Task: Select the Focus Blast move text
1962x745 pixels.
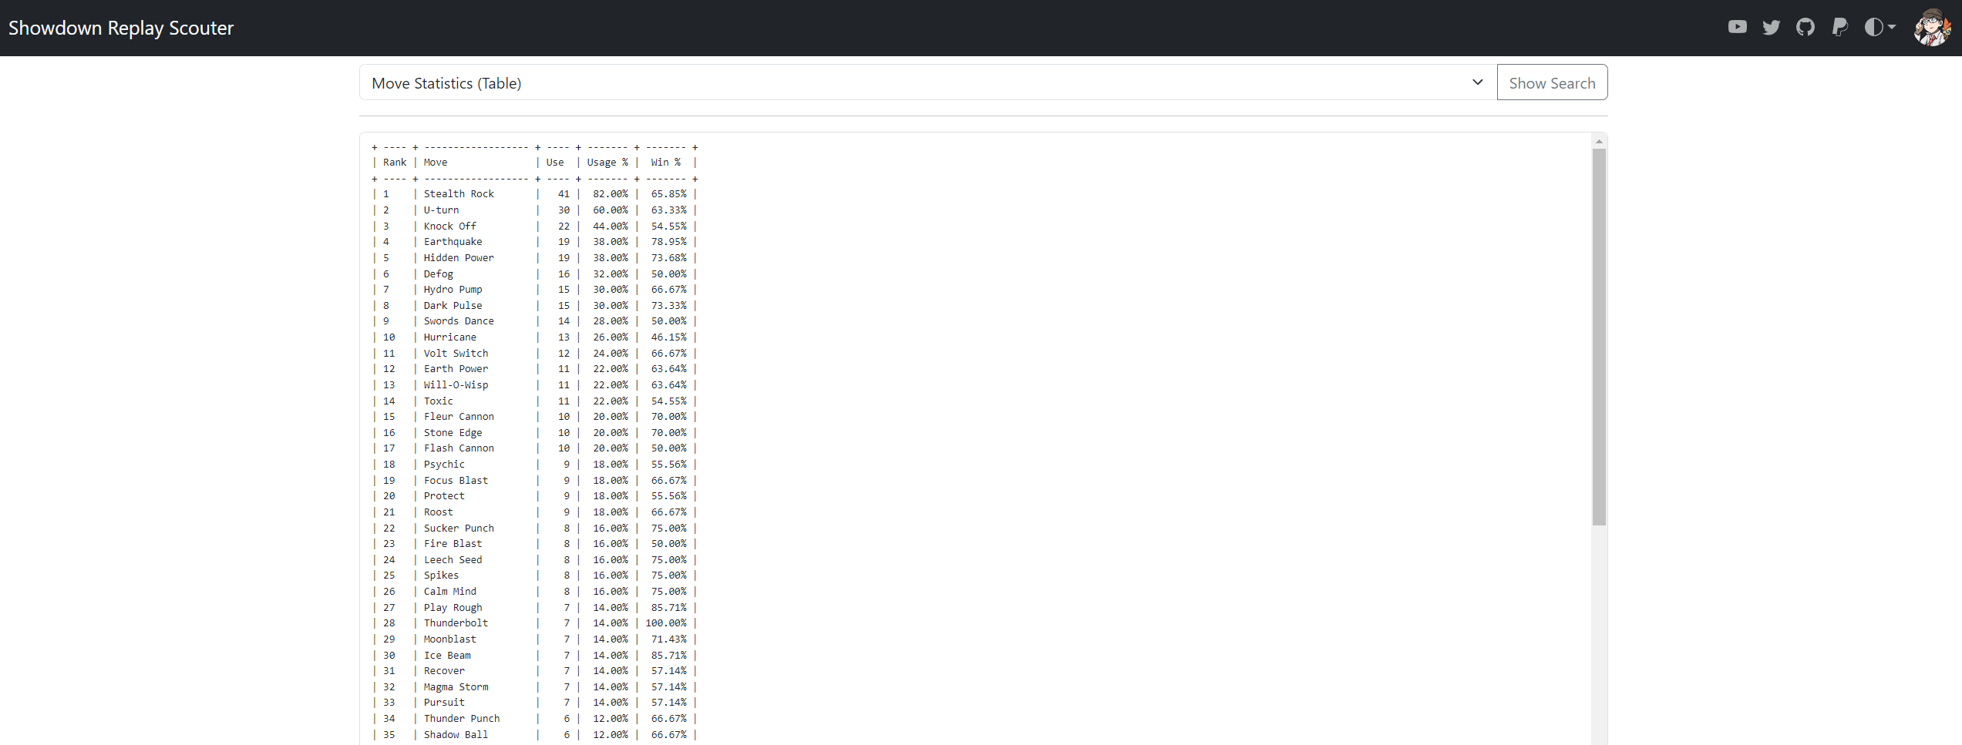Action: coord(456,481)
